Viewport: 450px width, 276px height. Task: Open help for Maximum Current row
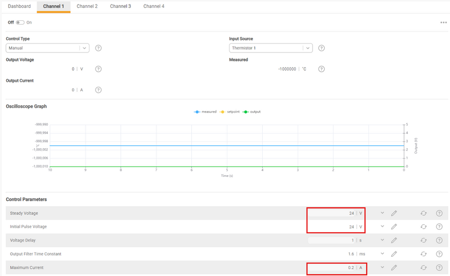[439, 268]
